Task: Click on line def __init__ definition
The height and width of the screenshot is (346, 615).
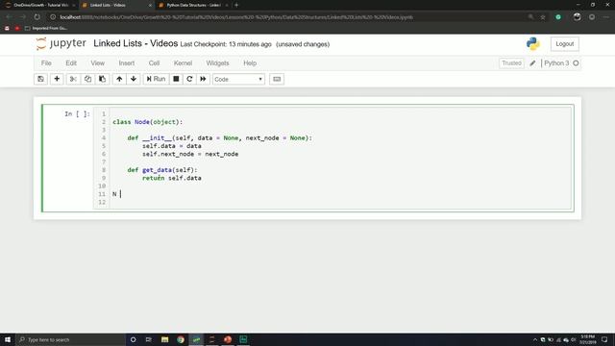Action: (220, 138)
